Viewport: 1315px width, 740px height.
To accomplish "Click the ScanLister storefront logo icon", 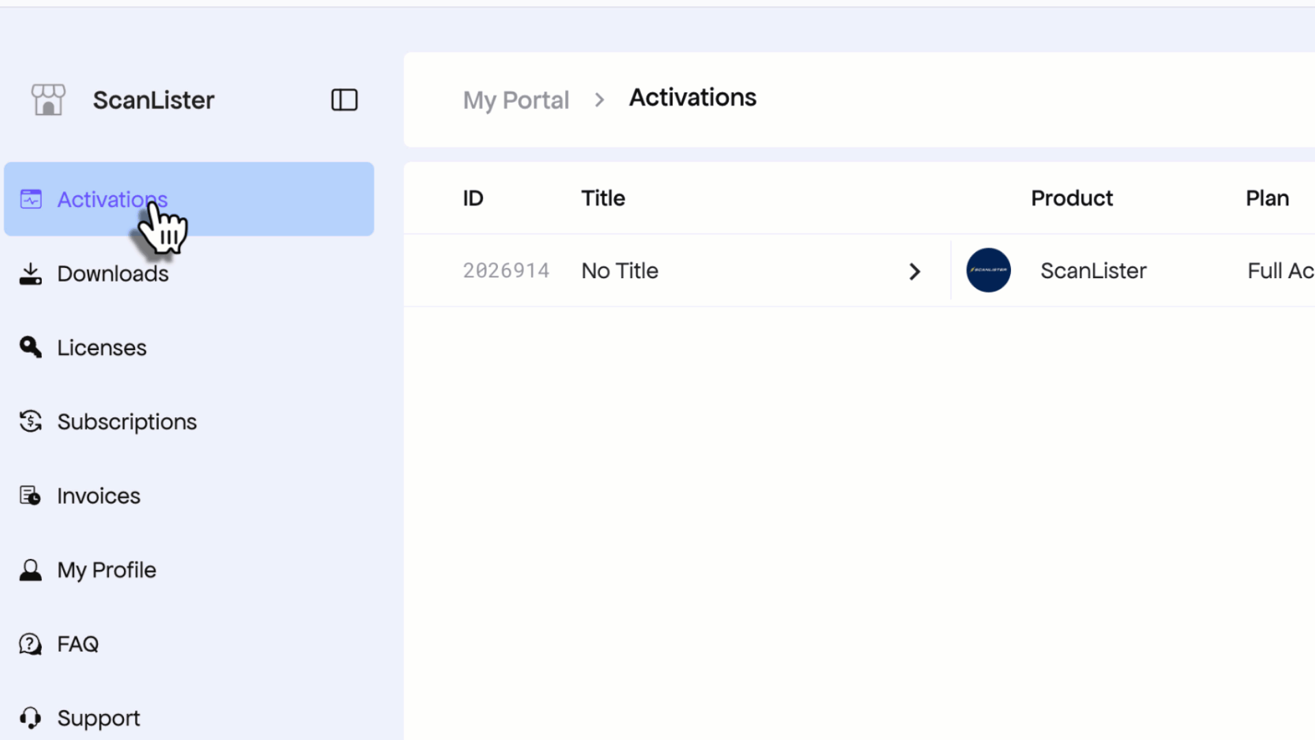I will pyautogui.click(x=48, y=100).
